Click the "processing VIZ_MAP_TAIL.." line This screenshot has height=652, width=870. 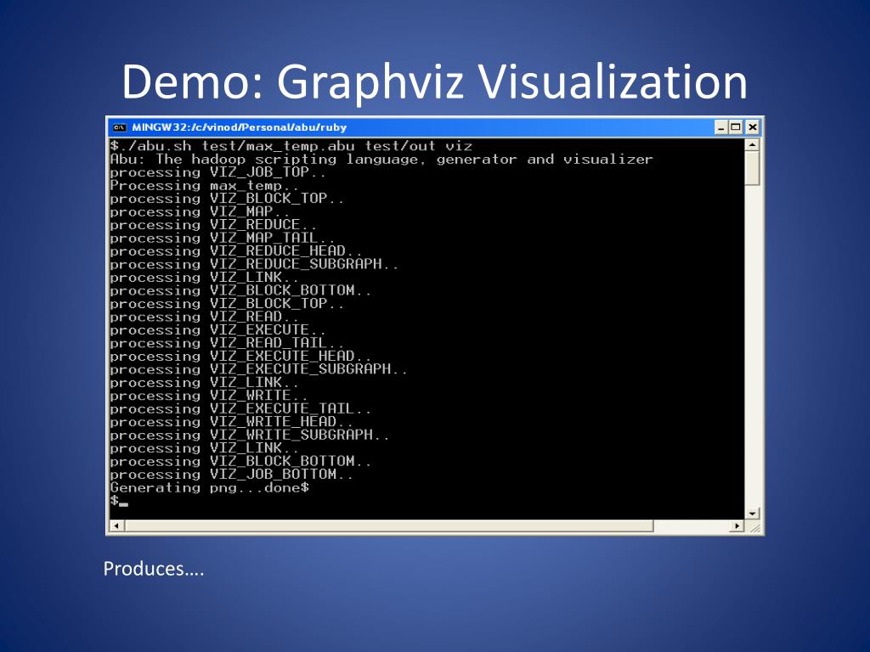(223, 239)
